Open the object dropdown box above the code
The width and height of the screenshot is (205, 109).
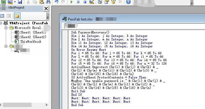[x=135, y=26]
